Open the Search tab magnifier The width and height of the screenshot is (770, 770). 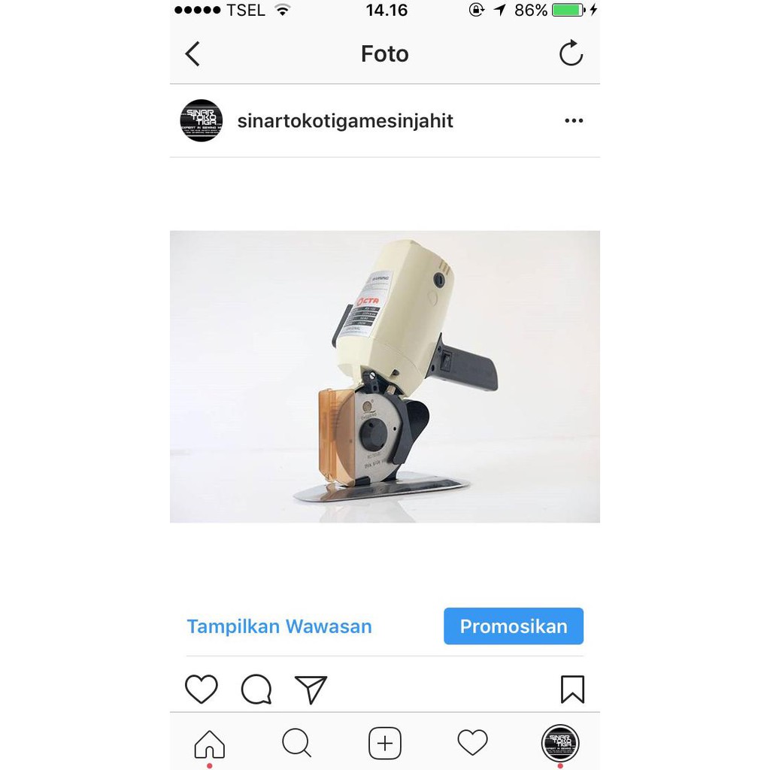pos(296,742)
